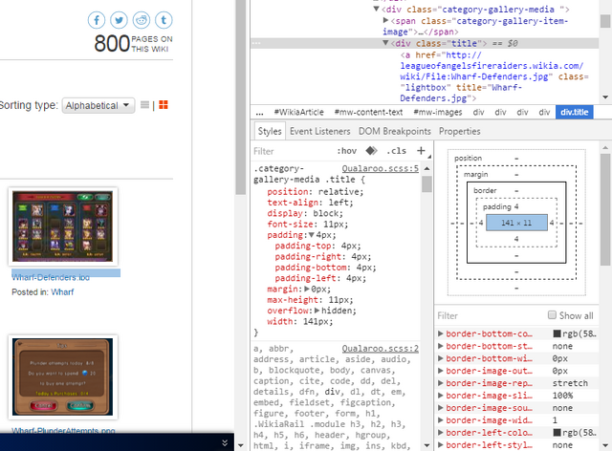Click border-left-color rgb color swatch
The image size is (612, 451).
tap(557, 433)
